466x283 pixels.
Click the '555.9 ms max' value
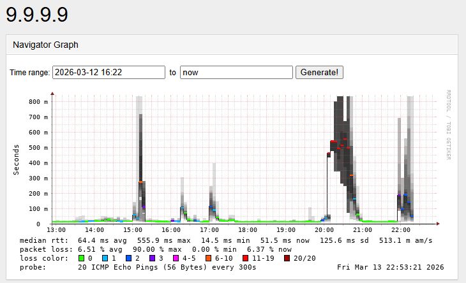pos(164,240)
